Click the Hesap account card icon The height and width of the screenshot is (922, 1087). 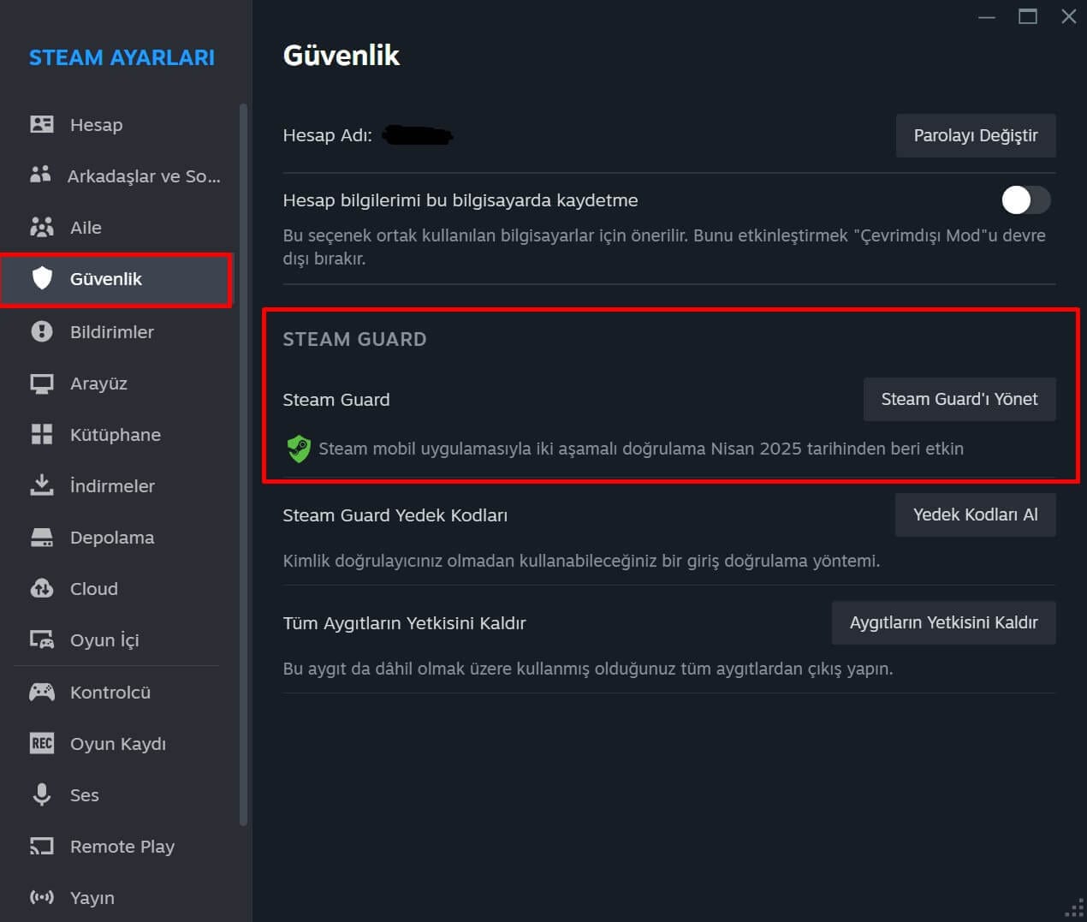[x=41, y=125]
